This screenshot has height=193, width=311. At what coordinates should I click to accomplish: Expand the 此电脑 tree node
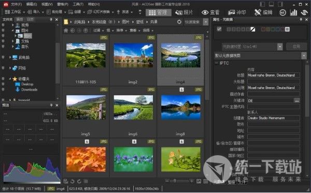point(10,57)
